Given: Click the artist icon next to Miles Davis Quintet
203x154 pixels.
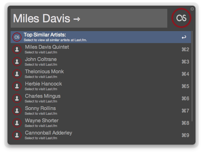Looking at the screenshot, I should (x=17, y=49).
